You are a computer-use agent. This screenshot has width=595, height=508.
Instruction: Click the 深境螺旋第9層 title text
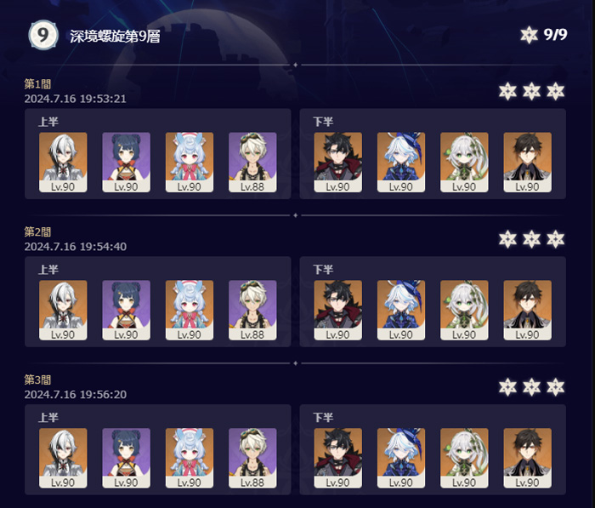point(115,36)
